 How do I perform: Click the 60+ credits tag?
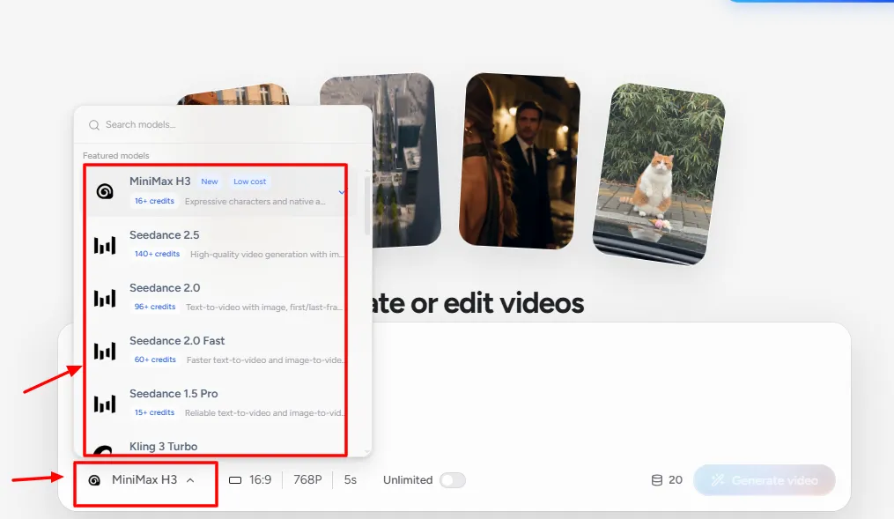coord(154,360)
